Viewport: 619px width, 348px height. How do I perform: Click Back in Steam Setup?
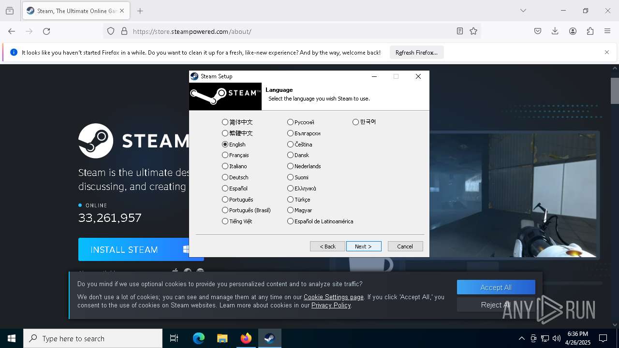pyautogui.click(x=327, y=246)
